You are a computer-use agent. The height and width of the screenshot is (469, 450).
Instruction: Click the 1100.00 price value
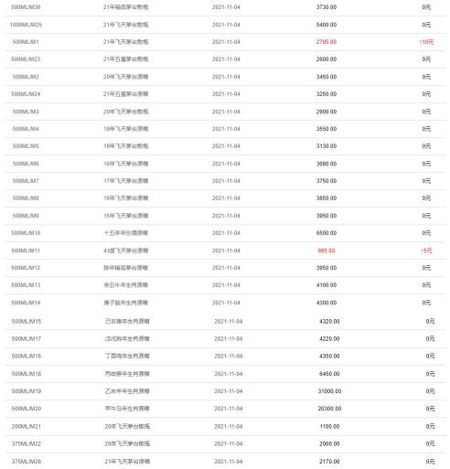[329, 427]
